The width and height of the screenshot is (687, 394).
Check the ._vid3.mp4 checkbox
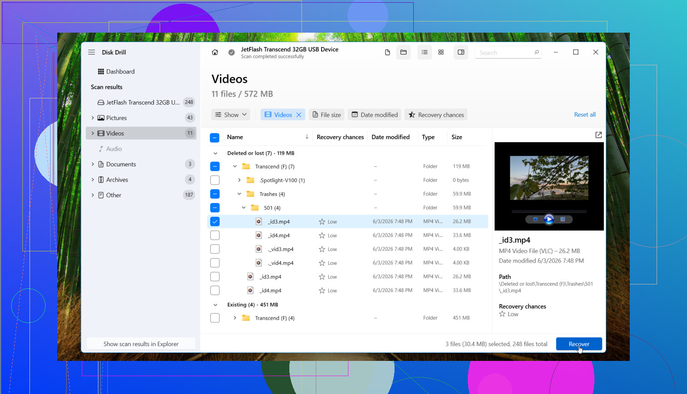[215, 249]
